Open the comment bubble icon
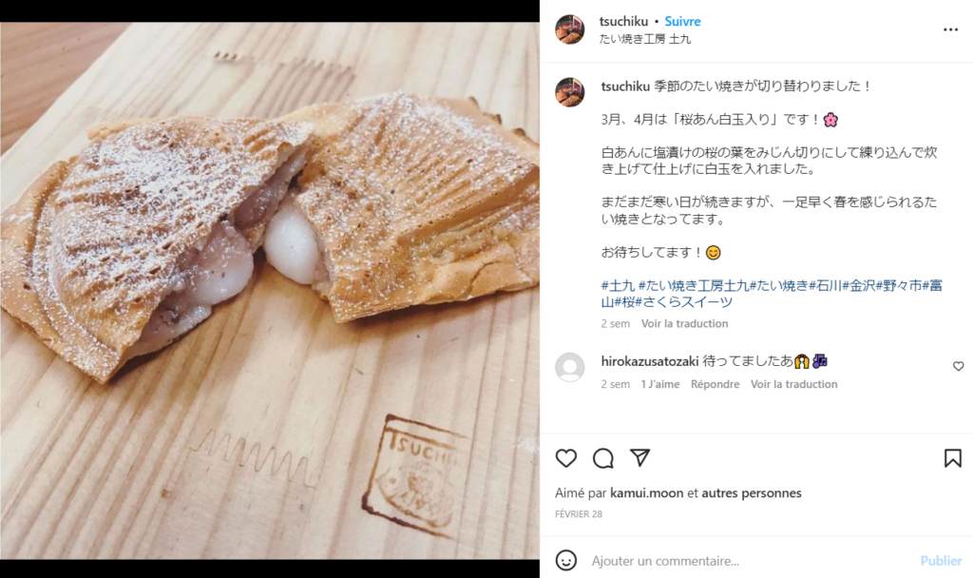The height and width of the screenshot is (578, 973). coord(602,458)
